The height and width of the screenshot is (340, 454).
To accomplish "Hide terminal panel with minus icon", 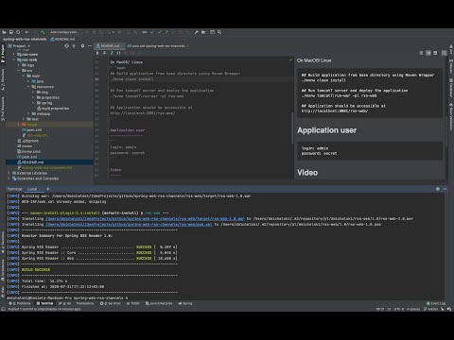I will 445,189.
